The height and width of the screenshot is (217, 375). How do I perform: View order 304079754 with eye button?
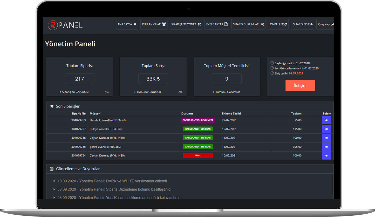coord(326,155)
